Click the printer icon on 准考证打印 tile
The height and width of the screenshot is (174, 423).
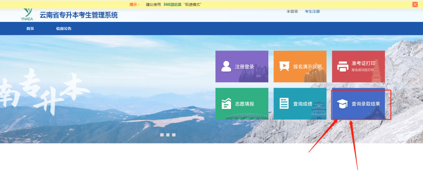[x=343, y=67]
